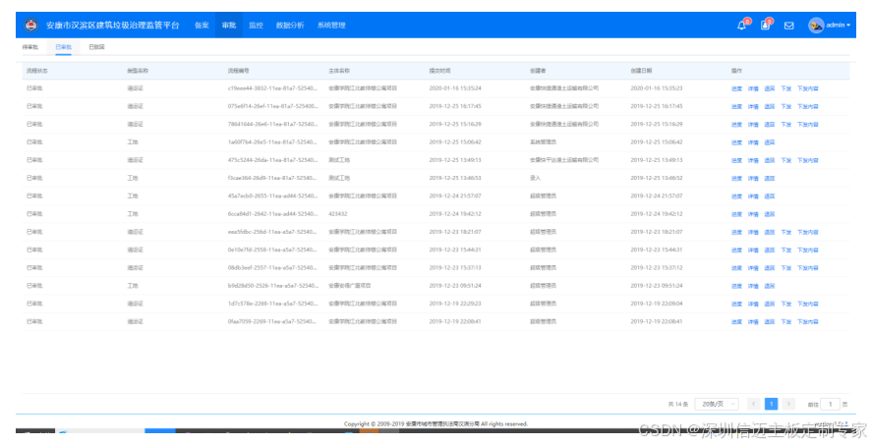This screenshot has width=871, height=445.
Task: Click the admin avatar picture
Action: (x=816, y=26)
